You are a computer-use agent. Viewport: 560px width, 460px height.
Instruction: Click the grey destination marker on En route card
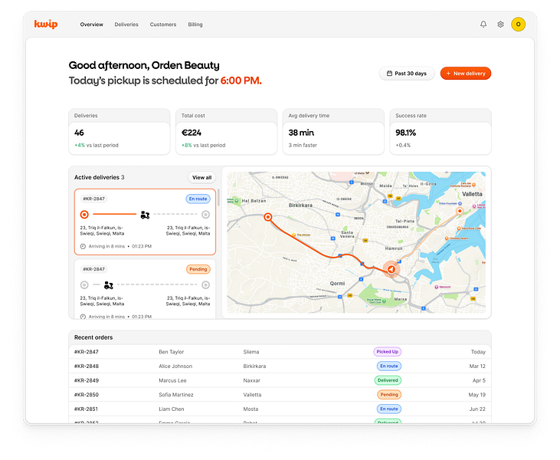click(x=205, y=215)
